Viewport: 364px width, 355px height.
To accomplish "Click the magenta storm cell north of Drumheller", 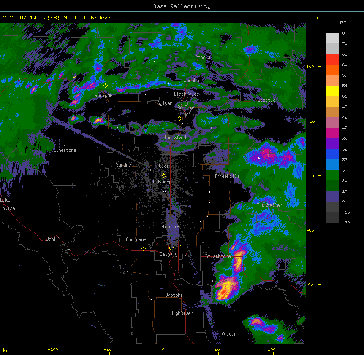I will pyautogui.click(x=268, y=155).
